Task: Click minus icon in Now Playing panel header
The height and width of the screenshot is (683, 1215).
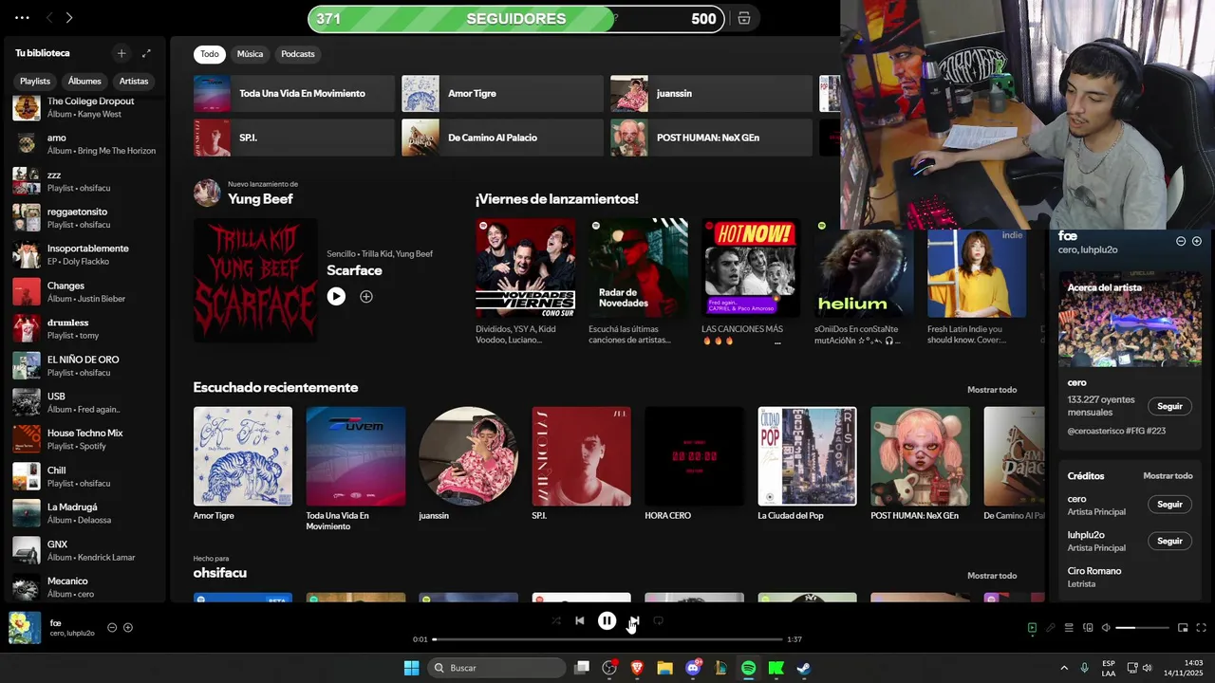Action: (x=1181, y=241)
